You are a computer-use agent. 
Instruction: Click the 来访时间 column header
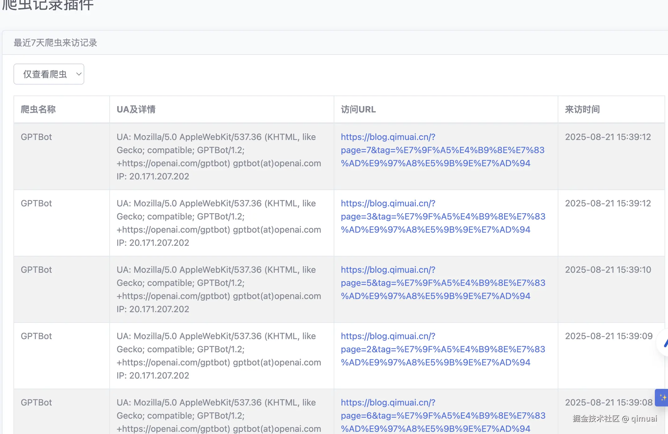tap(582, 109)
